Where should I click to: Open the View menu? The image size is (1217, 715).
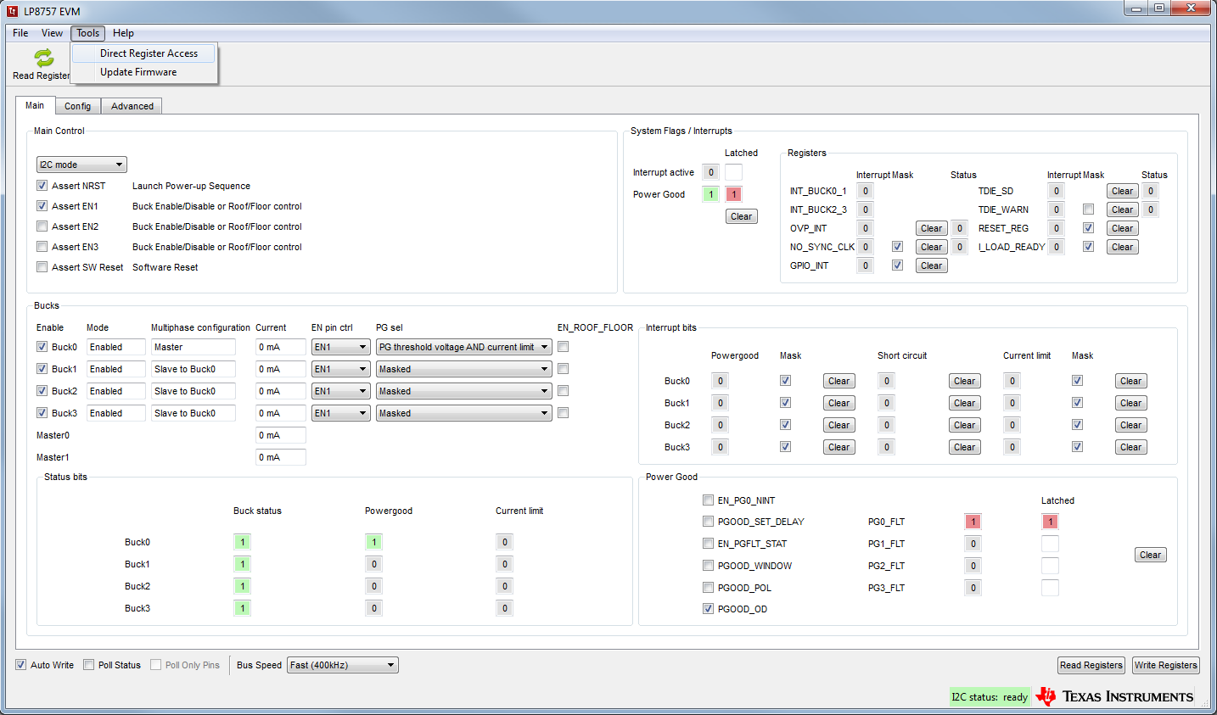pyautogui.click(x=52, y=33)
